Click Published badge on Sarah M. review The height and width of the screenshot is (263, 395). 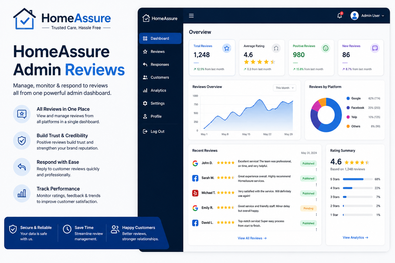(308, 179)
